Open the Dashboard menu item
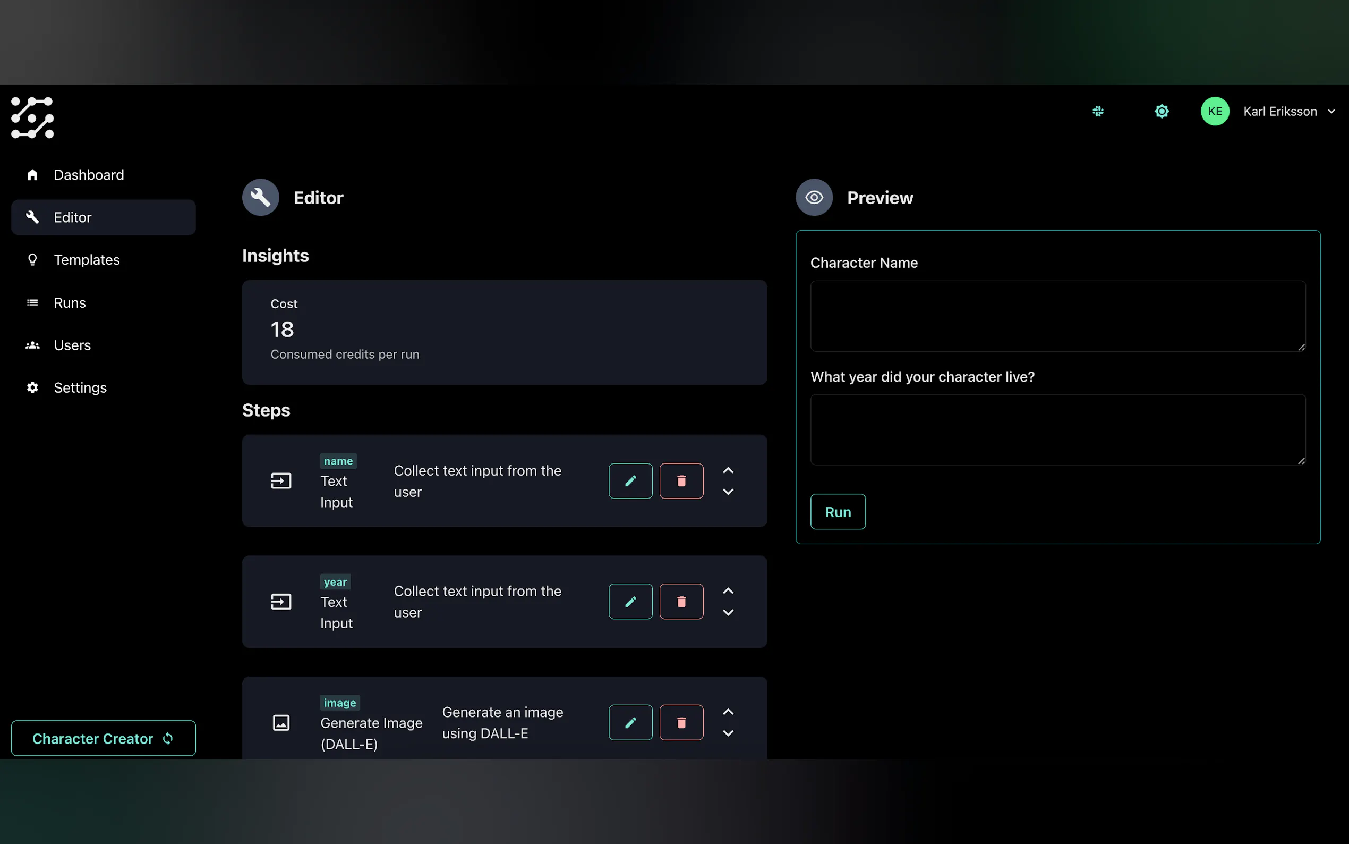Screen dimensions: 1349x844 point(88,175)
